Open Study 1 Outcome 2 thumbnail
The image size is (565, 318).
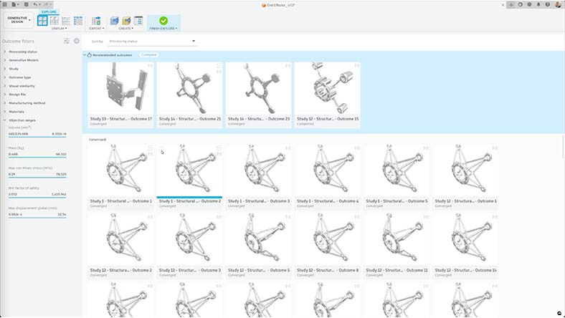point(189,169)
